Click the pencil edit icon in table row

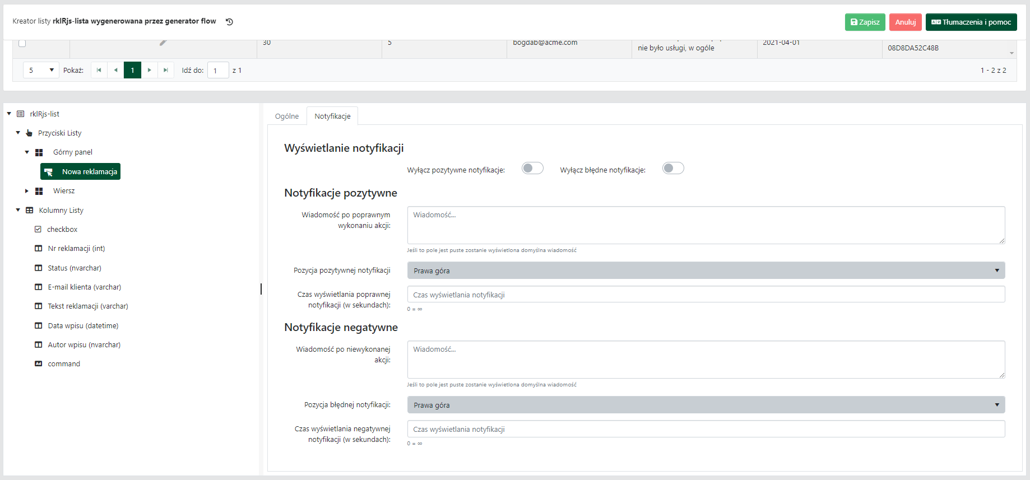163,43
